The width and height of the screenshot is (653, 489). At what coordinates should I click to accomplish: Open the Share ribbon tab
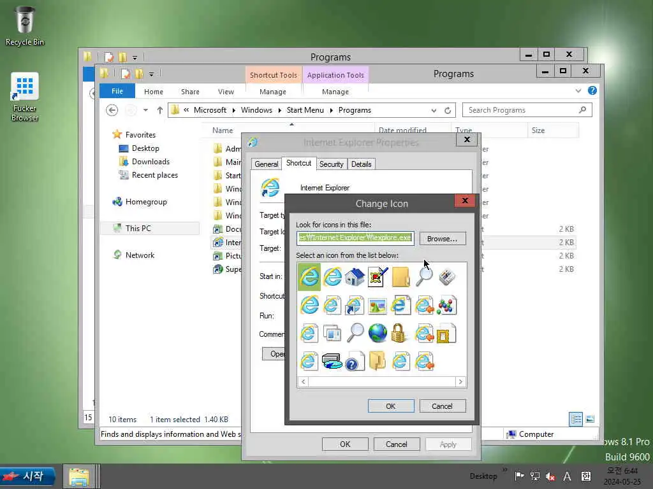tap(190, 92)
